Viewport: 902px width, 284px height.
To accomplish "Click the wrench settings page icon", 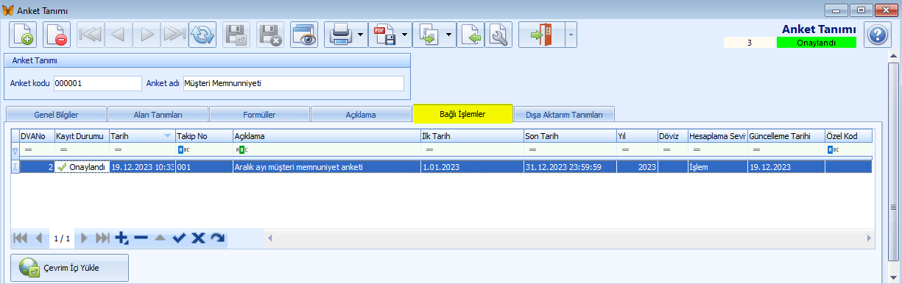I will click(x=498, y=35).
